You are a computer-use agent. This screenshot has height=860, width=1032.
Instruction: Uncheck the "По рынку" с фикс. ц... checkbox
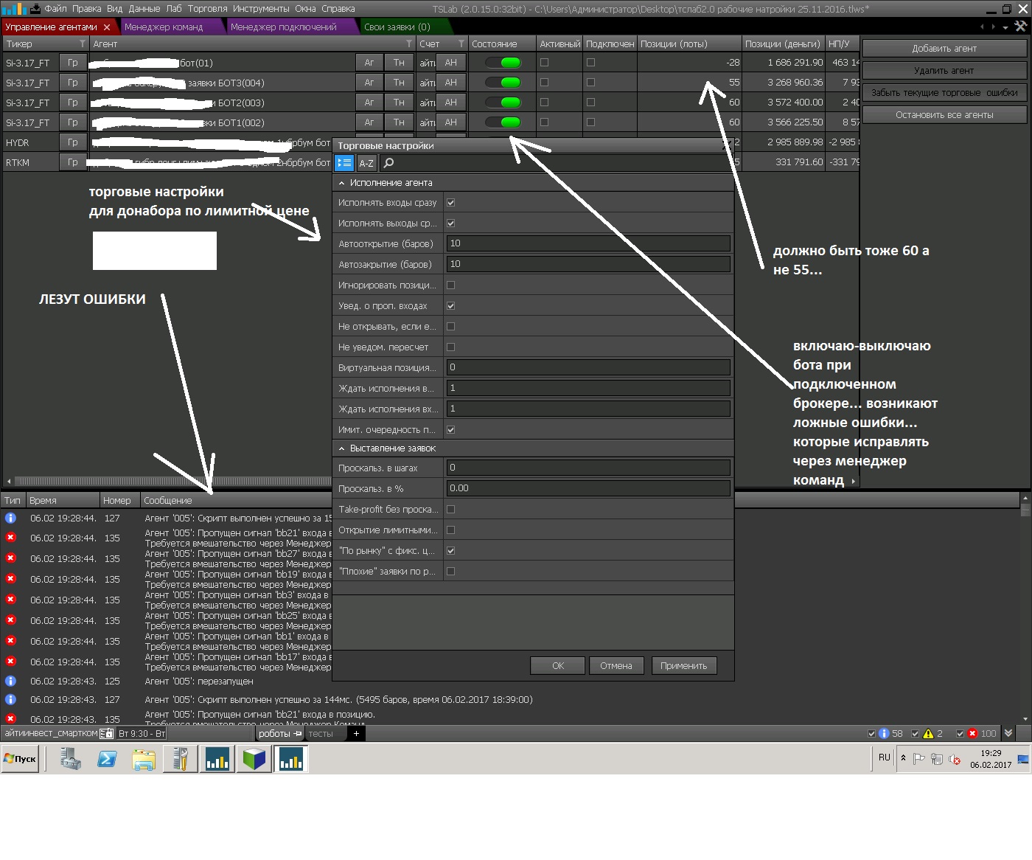point(451,550)
